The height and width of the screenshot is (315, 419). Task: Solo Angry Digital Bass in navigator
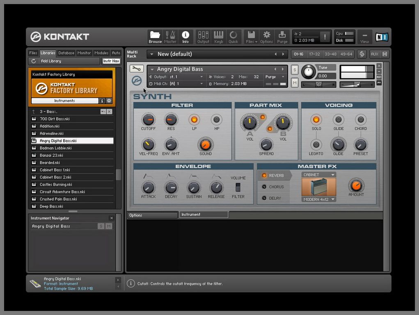[x=101, y=226]
